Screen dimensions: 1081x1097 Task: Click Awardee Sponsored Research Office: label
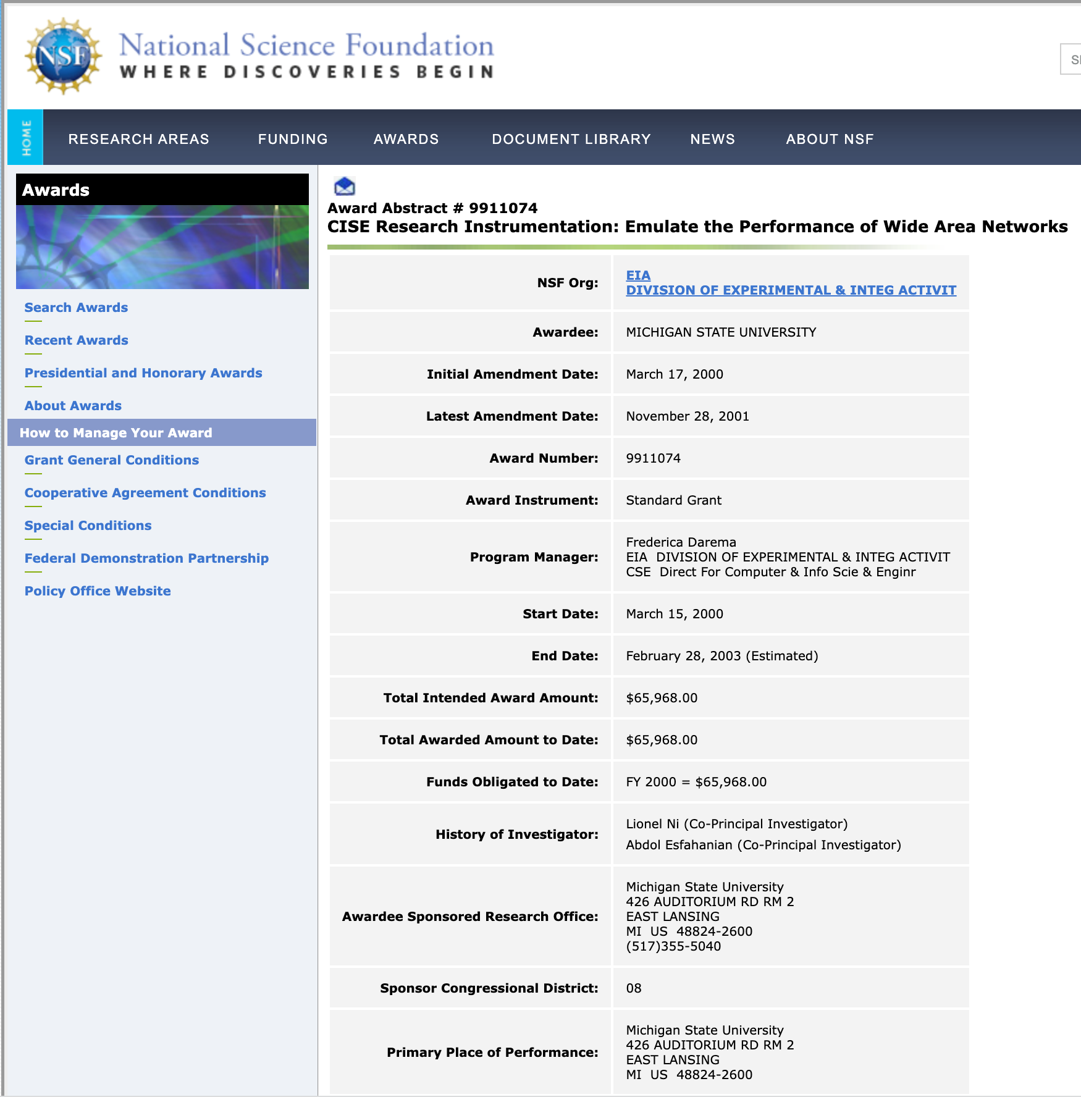pos(470,917)
